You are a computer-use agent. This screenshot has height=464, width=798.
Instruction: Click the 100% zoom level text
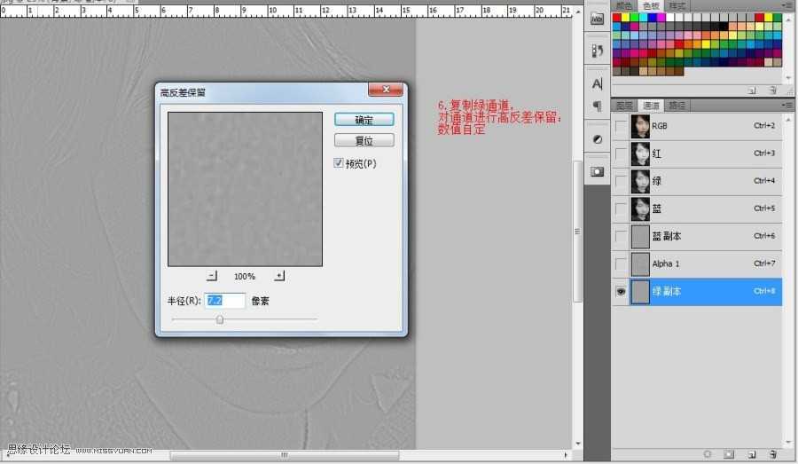pyautogui.click(x=245, y=276)
